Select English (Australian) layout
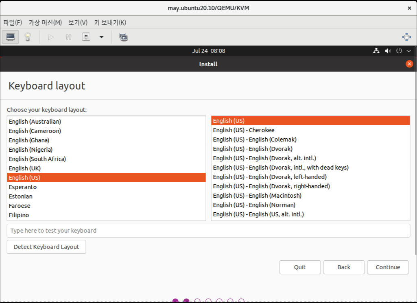The width and height of the screenshot is (417, 303). click(106, 122)
